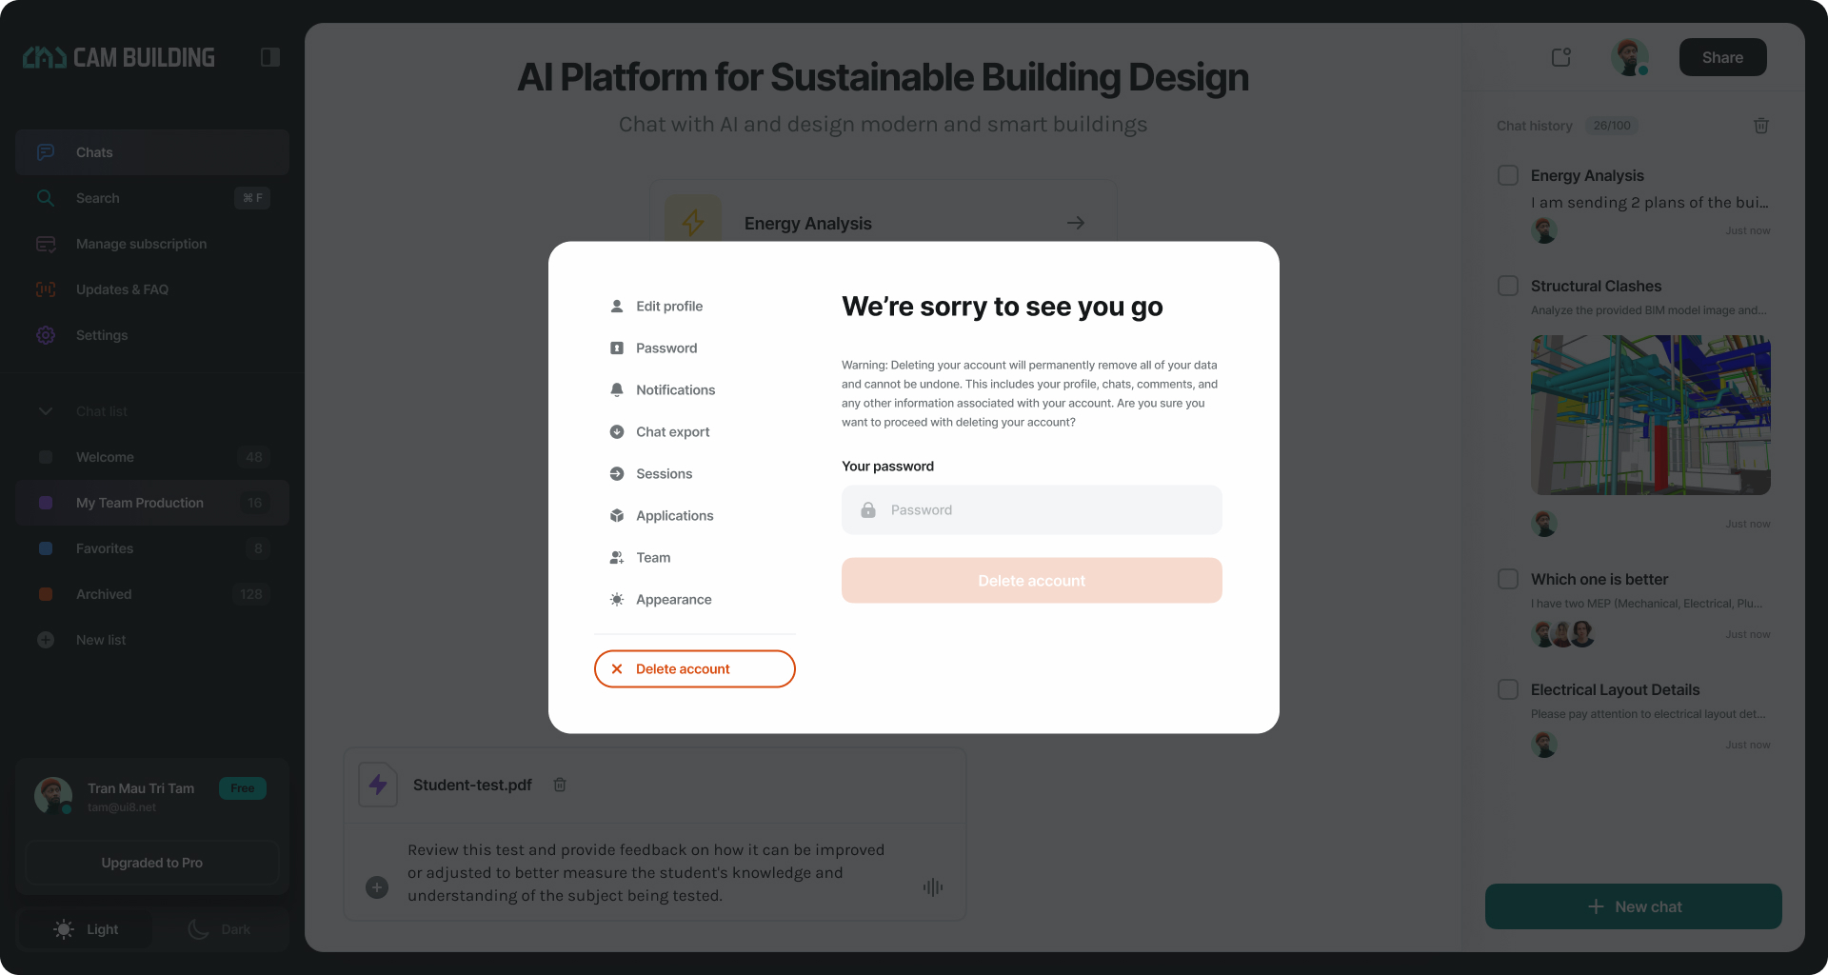The height and width of the screenshot is (975, 1828).
Task: Check the Structural Clashes chat checkbox
Action: tap(1508, 286)
